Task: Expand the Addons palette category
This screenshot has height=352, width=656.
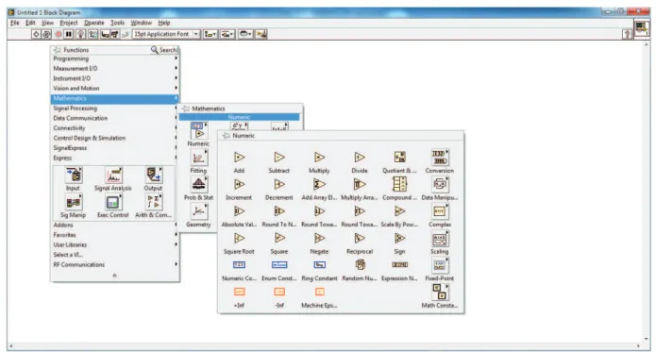Action: pyautogui.click(x=115, y=225)
